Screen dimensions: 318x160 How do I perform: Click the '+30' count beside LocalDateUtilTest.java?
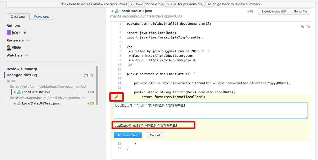[91, 103]
